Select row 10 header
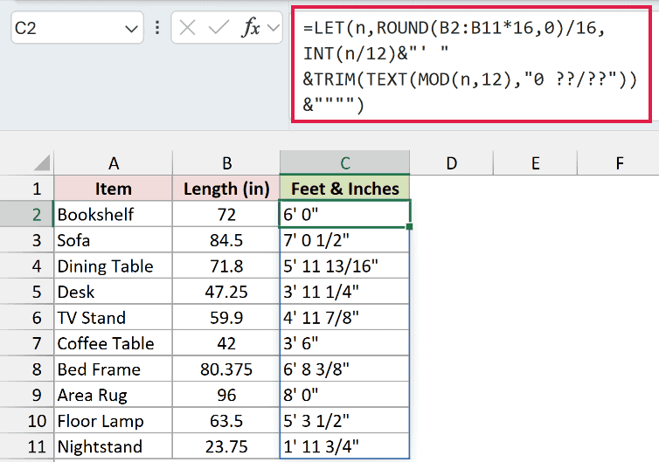The image size is (659, 462). click(27, 421)
